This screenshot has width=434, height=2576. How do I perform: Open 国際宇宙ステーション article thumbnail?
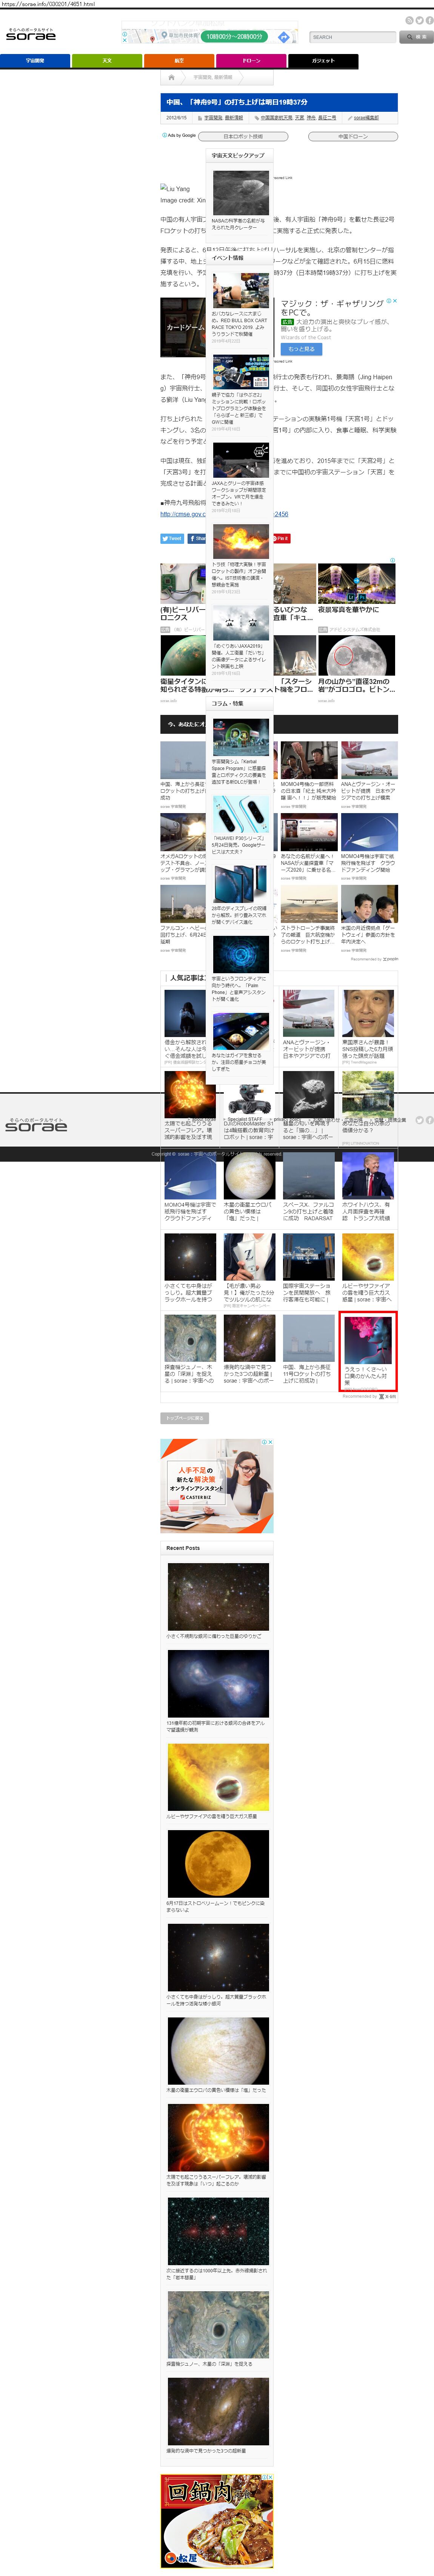(x=308, y=1257)
